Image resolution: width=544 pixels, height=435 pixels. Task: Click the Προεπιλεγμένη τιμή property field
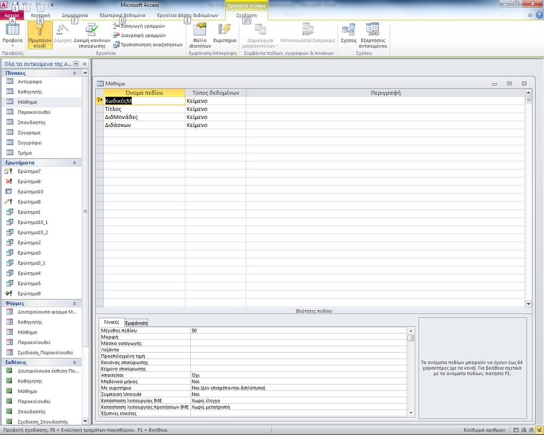point(299,356)
